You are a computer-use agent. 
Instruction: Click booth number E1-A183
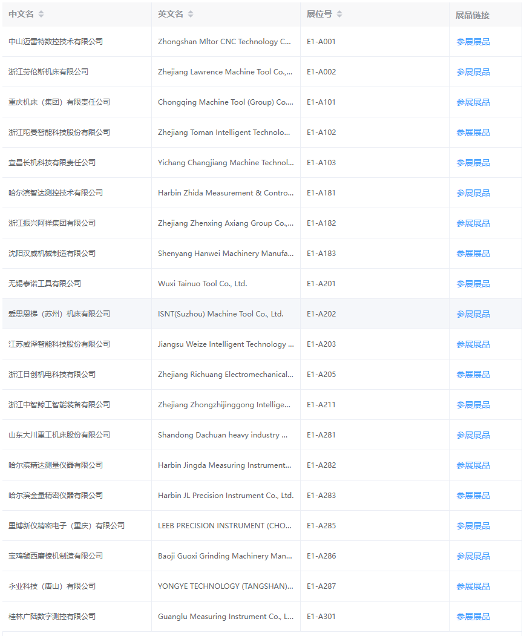coord(321,253)
